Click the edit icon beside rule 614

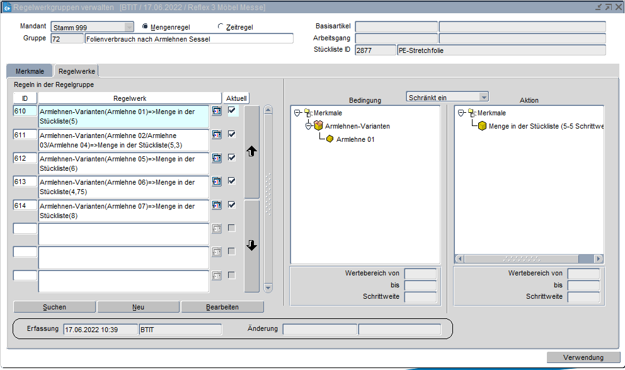point(217,205)
